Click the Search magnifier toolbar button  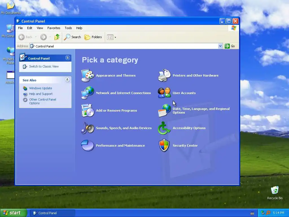73,37
